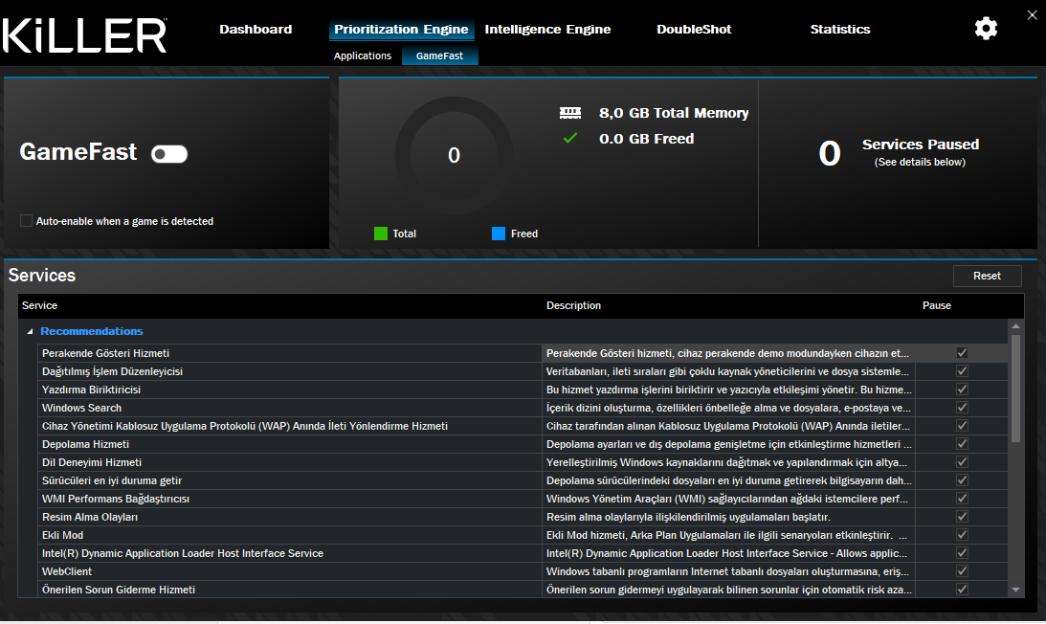Image resolution: width=1046 pixels, height=624 pixels.
Task: Click the memory chip icon
Action: [569, 113]
